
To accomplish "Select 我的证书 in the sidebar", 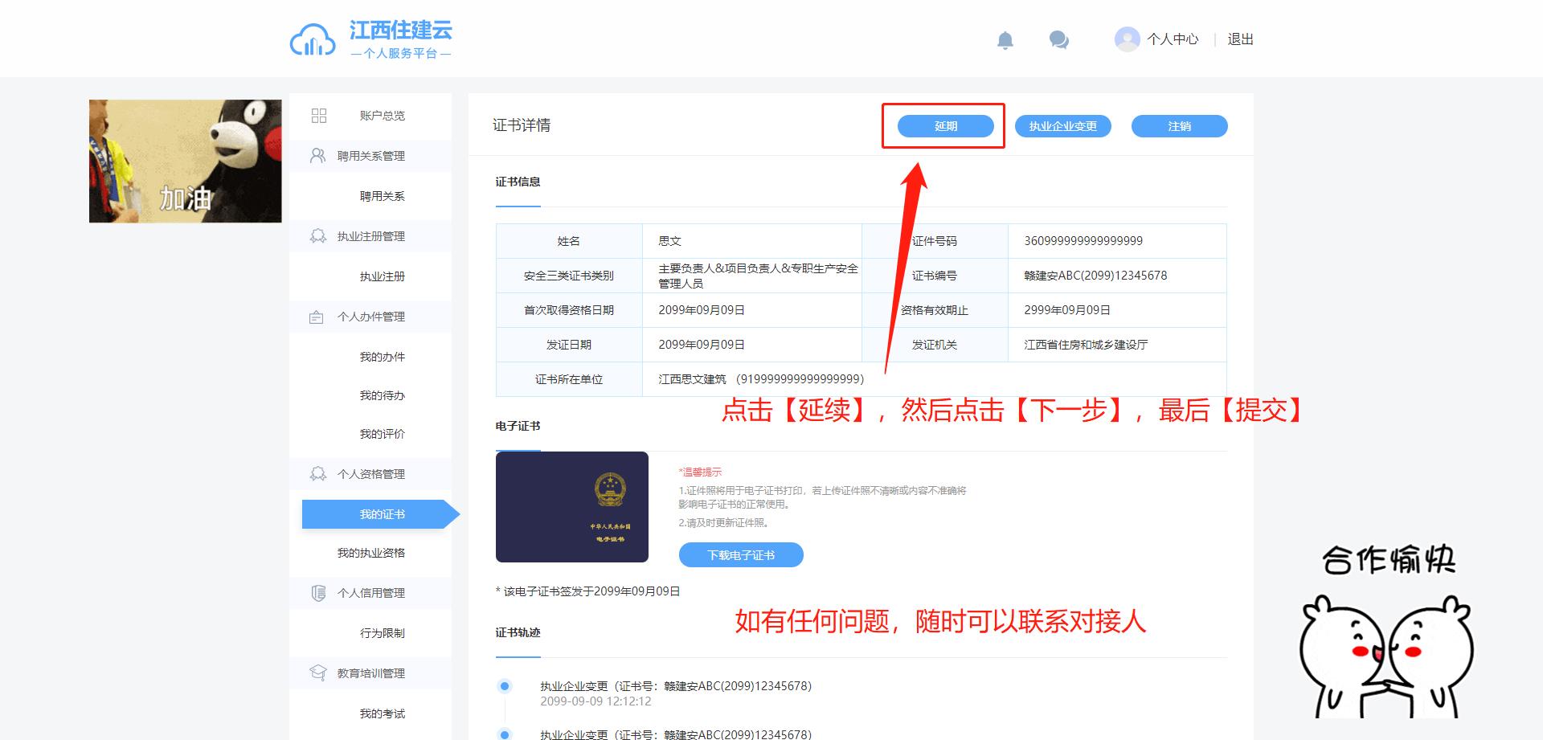I will click(x=382, y=514).
